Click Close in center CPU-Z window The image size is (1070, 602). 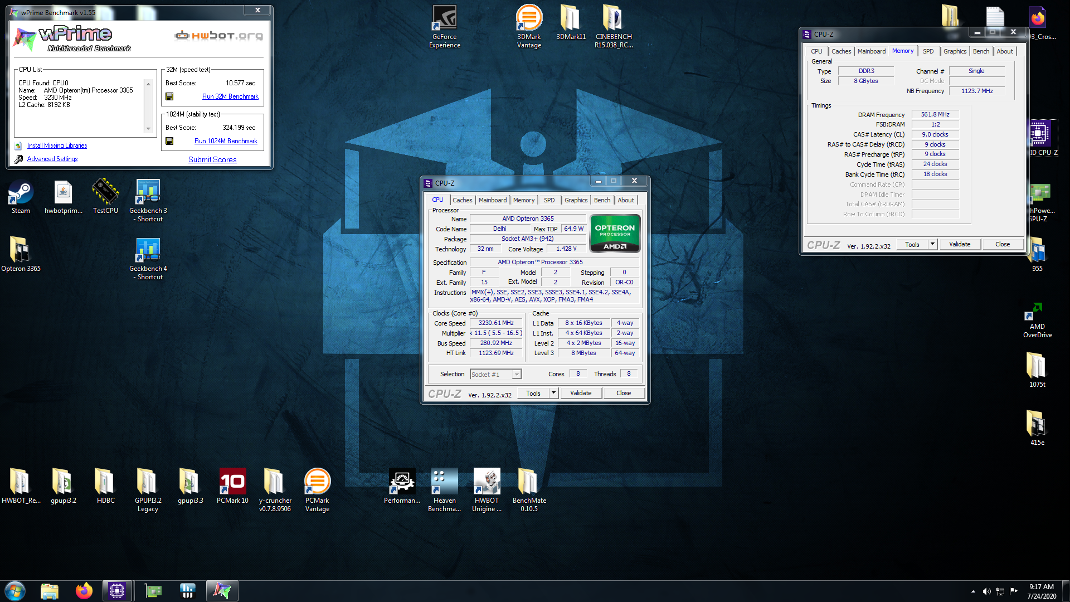pyautogui.click(x=624, y=393)
